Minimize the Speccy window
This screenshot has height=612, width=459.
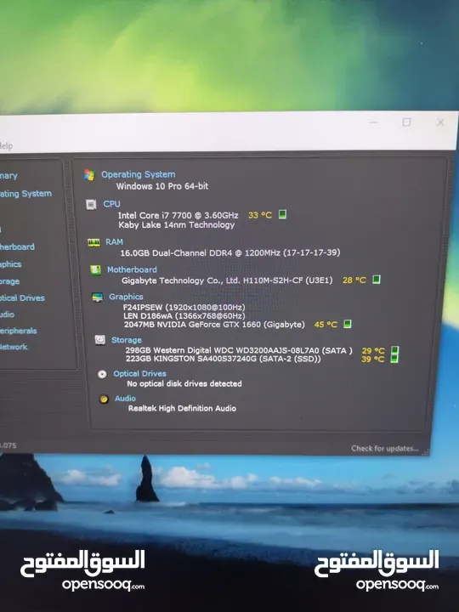373,122
